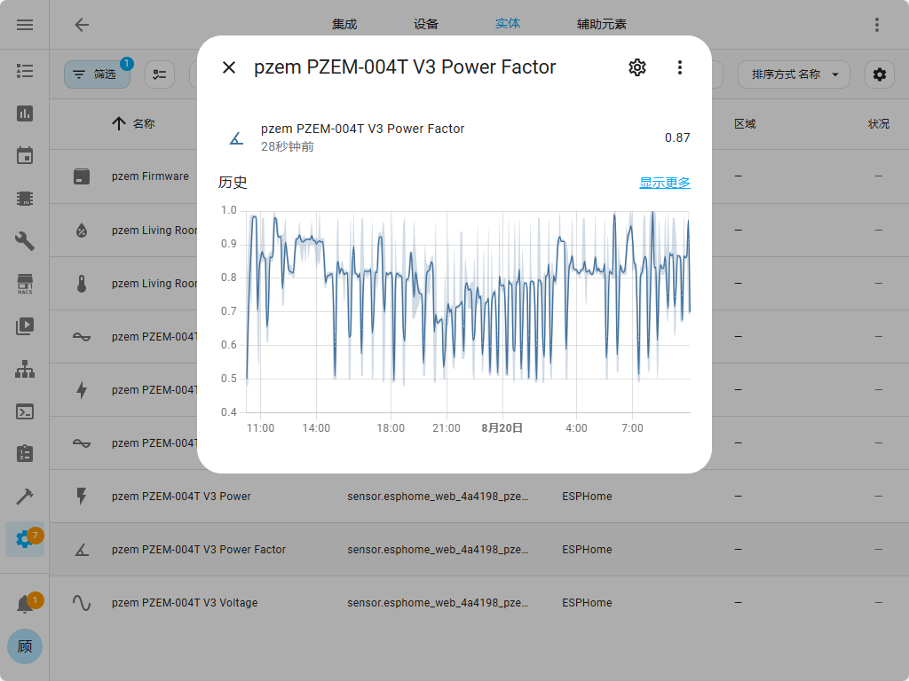Click the 显示更多 link
909x681 pixels.
click(x=664, y=183)
